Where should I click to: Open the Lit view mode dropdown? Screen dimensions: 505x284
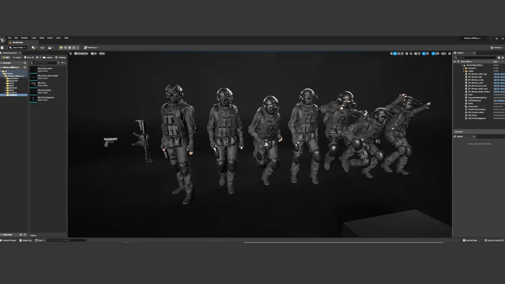93,53
